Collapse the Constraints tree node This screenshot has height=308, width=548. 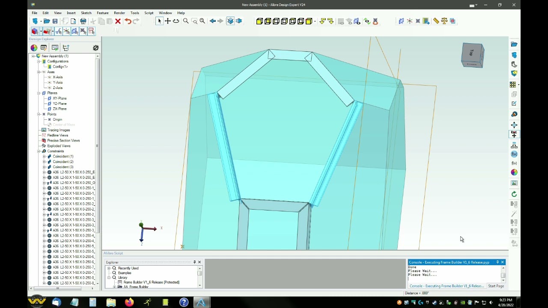point(39,151)
